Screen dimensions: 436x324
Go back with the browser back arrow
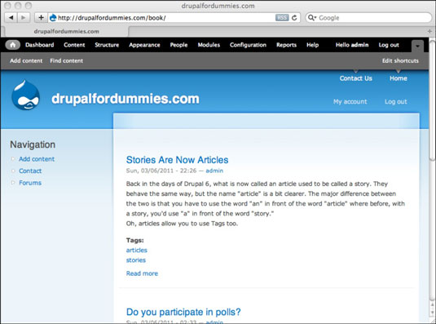pyautogui.click(x=11, y=18)
